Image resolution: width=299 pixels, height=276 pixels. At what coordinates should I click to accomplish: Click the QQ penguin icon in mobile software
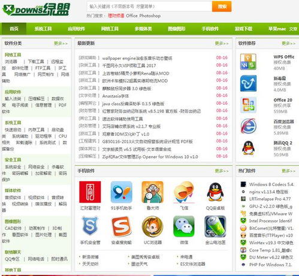coord(215,192)
